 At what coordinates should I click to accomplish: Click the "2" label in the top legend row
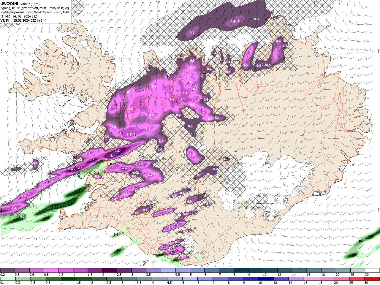coord(103,275)
